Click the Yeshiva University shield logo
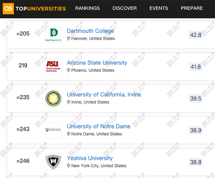Screen dimensions: 215x178 point(53,162)
